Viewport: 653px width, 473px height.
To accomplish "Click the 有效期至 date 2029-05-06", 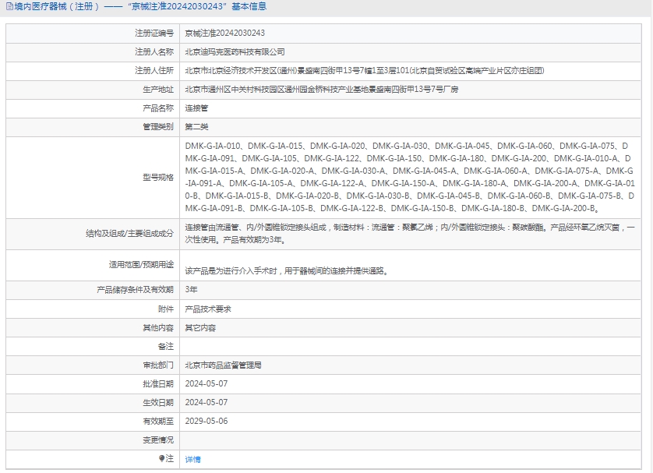I will [x=206, y=421].
